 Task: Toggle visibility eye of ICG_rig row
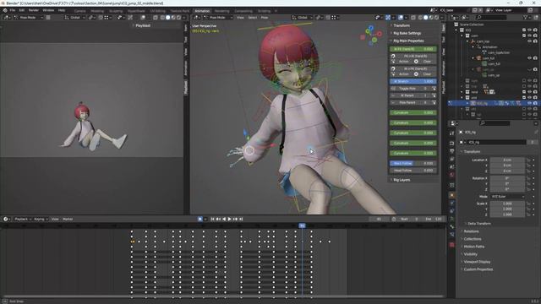tap(530, 103)
